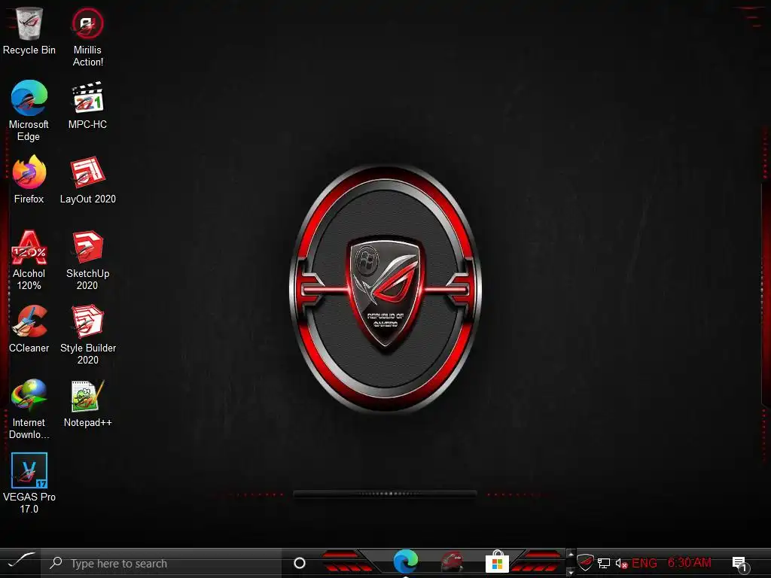
Task: Select the MPC-HC media player icon
Action: coord(87,105)
